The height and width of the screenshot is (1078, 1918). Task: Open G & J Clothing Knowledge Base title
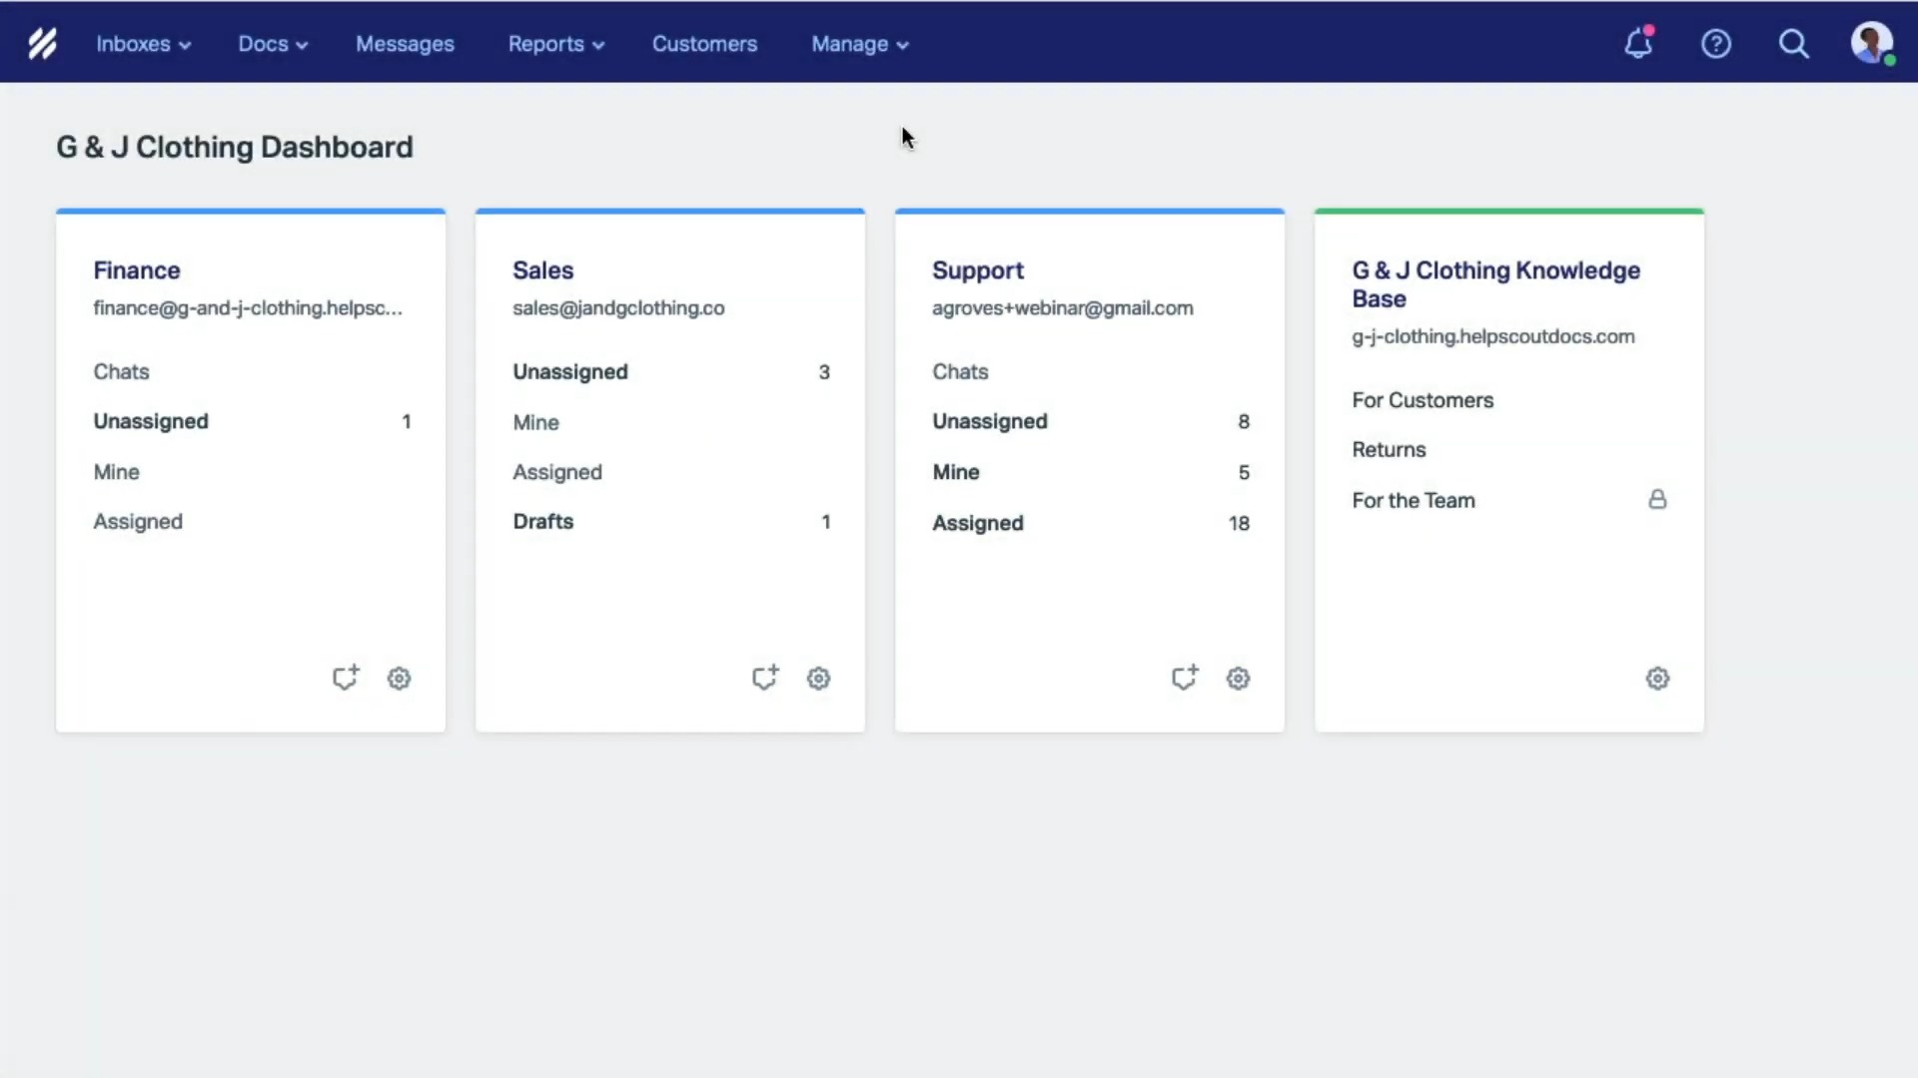point(1495,284)
